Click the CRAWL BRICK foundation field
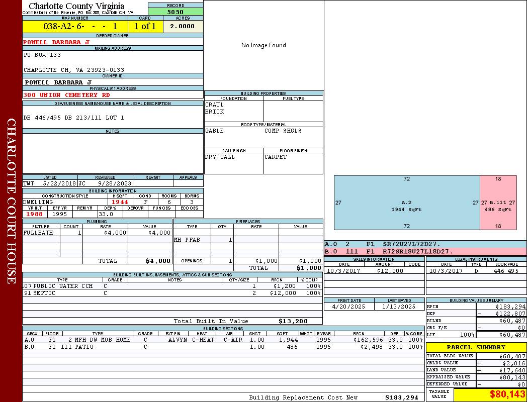This screenshot has height=402, width=528. tap(233, 108)
